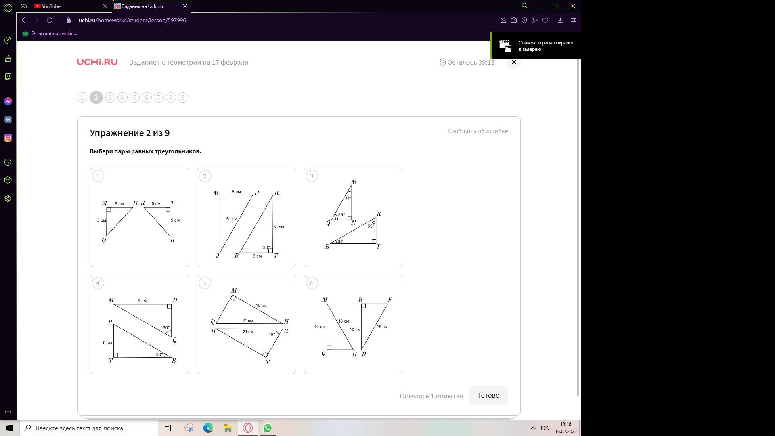
Task: Reload the Uchi.ru page
Action: [x=49, y=20]
